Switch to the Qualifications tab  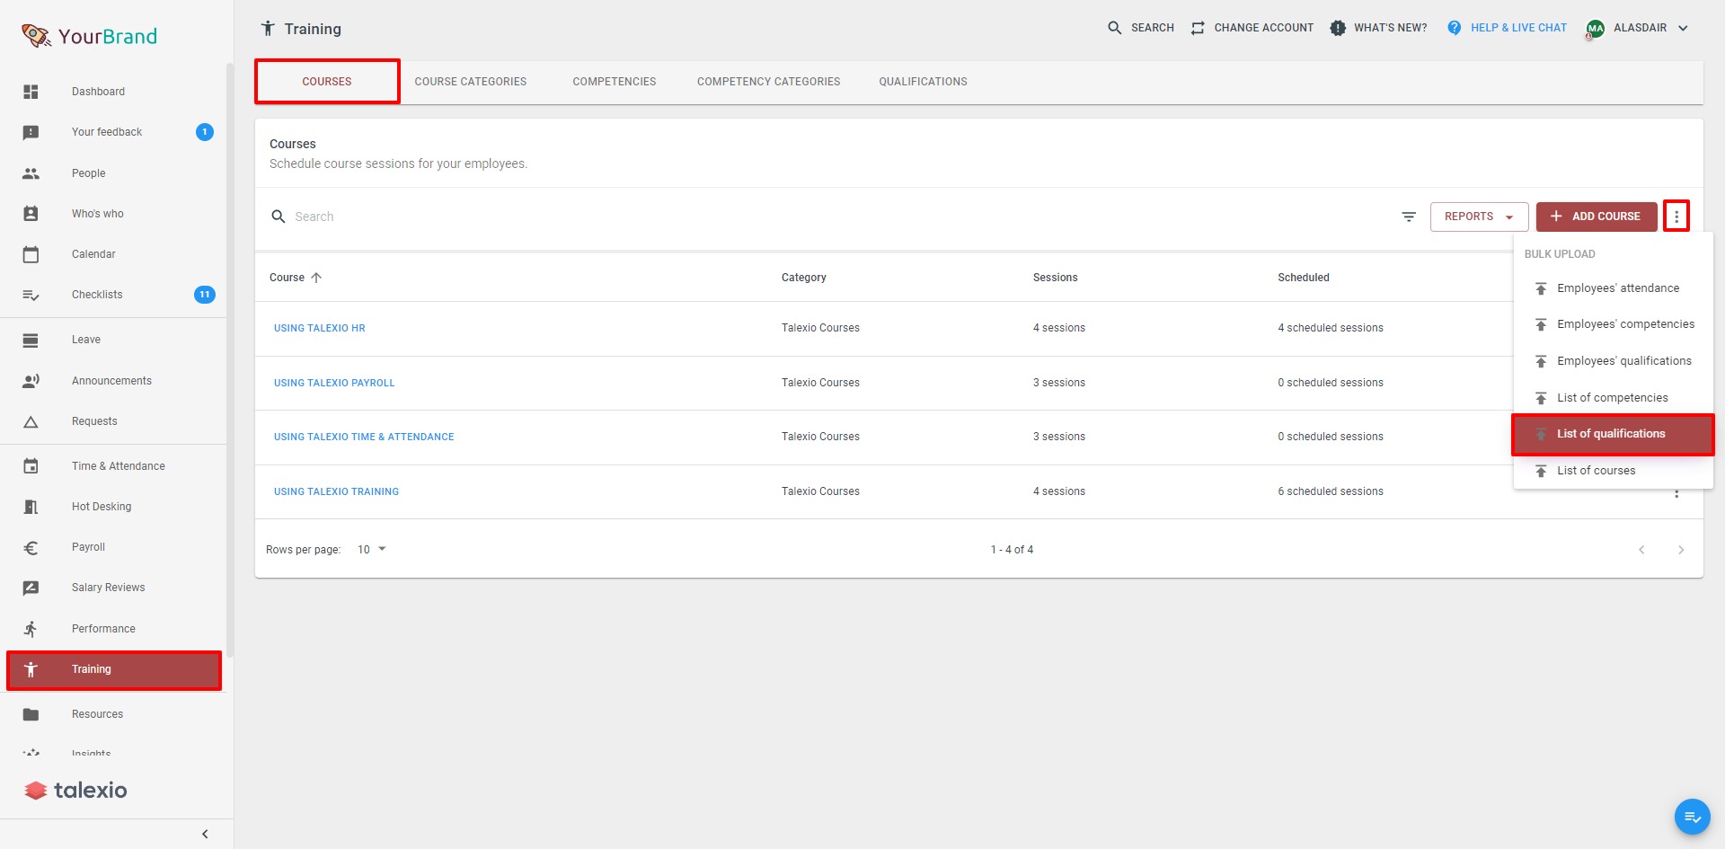tap(924, 82)
